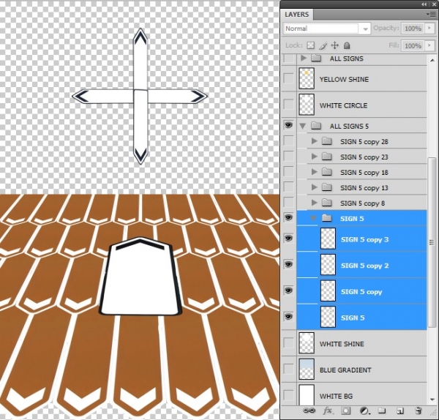Select the SIGN 5 copy layer name

[x=361, y=292]
